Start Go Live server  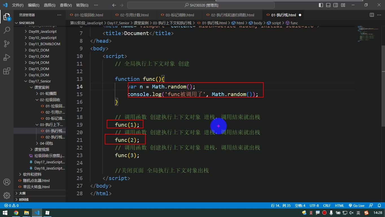click(356, 206)
